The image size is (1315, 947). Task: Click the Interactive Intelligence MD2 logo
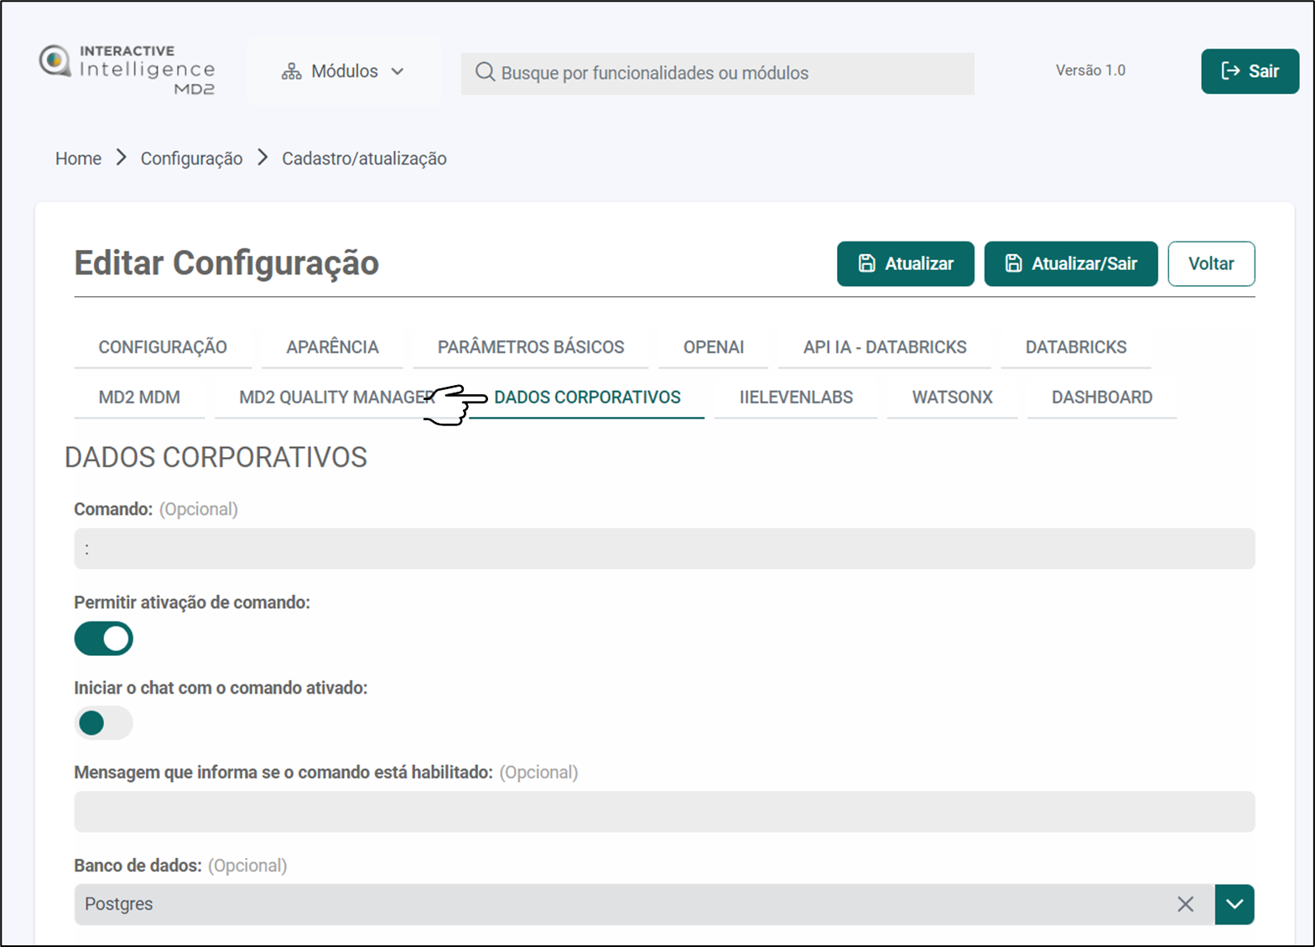127,70
